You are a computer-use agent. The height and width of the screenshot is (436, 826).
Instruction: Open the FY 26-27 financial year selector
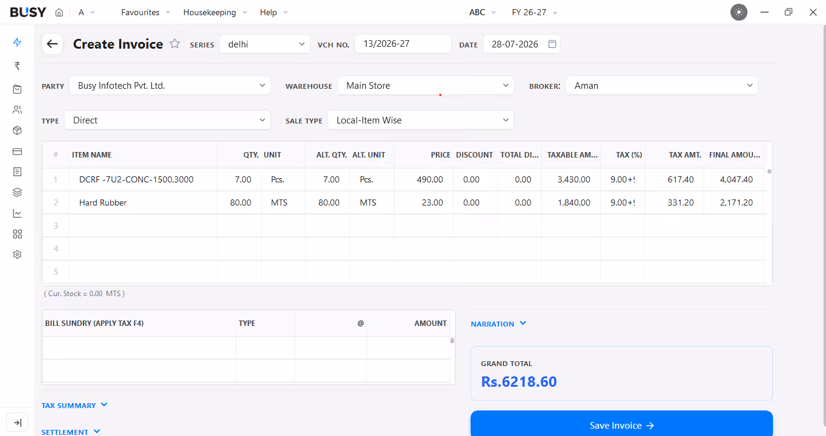point(534,12)
